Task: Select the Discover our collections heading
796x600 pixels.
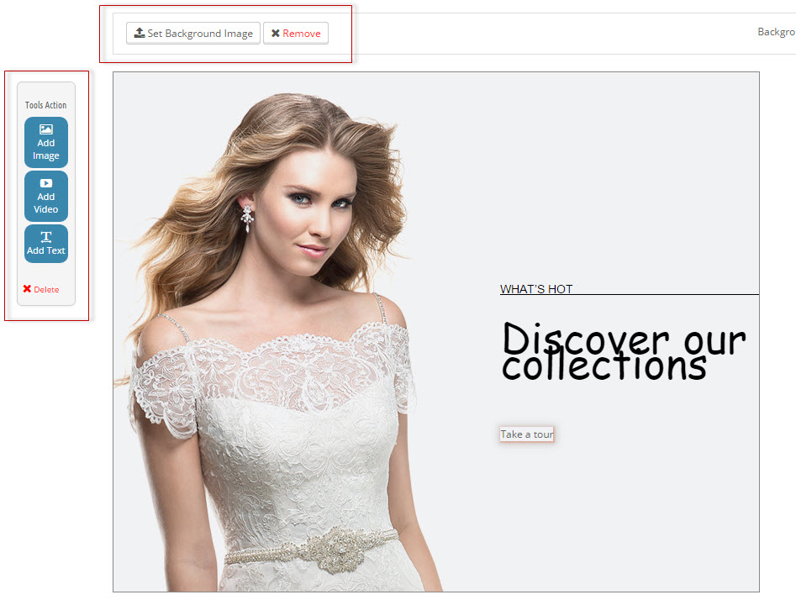Action: pyautogui.click(x=624, y=350)
